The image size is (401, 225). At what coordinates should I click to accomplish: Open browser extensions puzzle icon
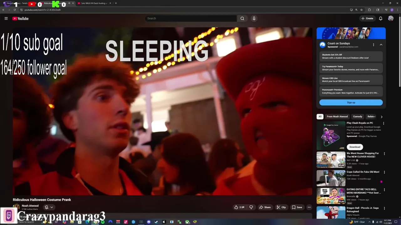[x=369, y=10]
